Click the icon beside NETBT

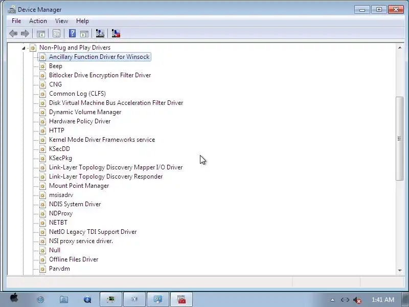(42, 223)
